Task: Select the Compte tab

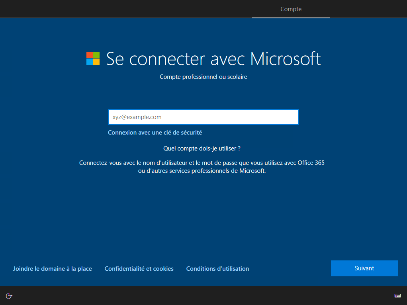Action: point(291,9)
